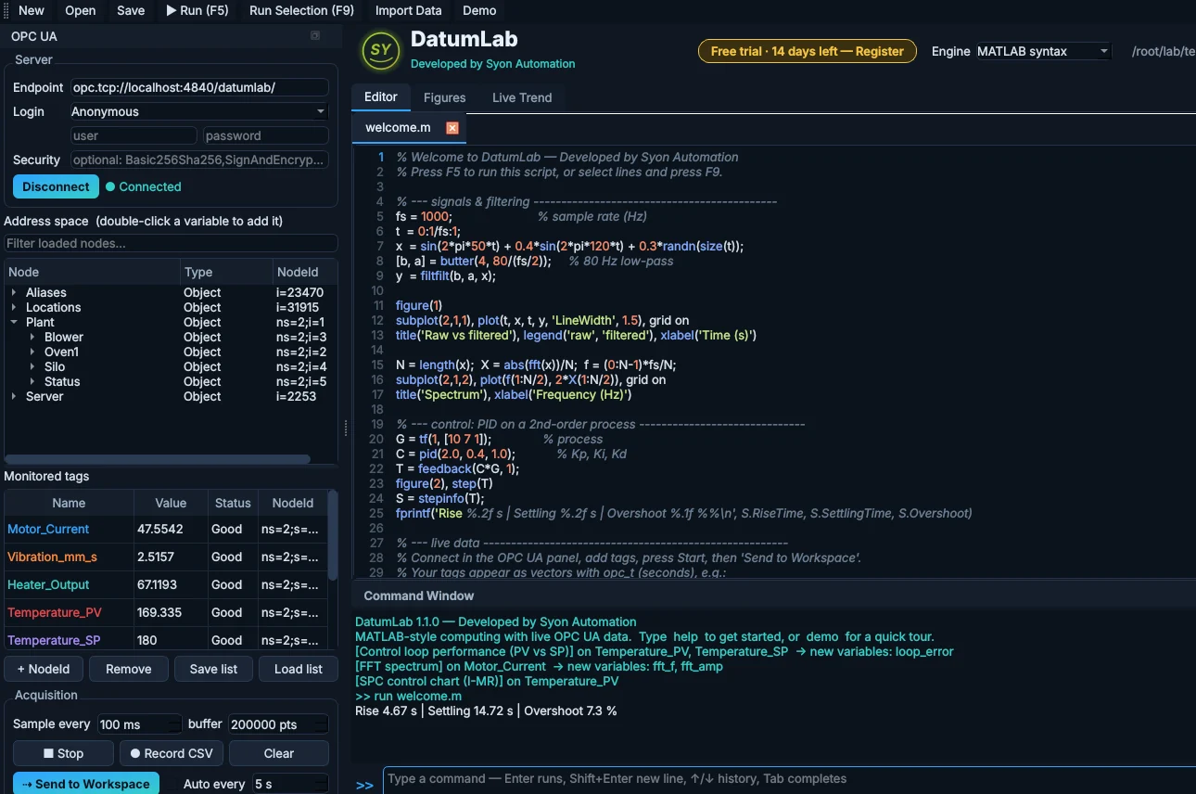This screenshot has height=794, width=1196.
Task: Open the Login type dropdown
Action: pyautogui.click(x=199, y=111)
